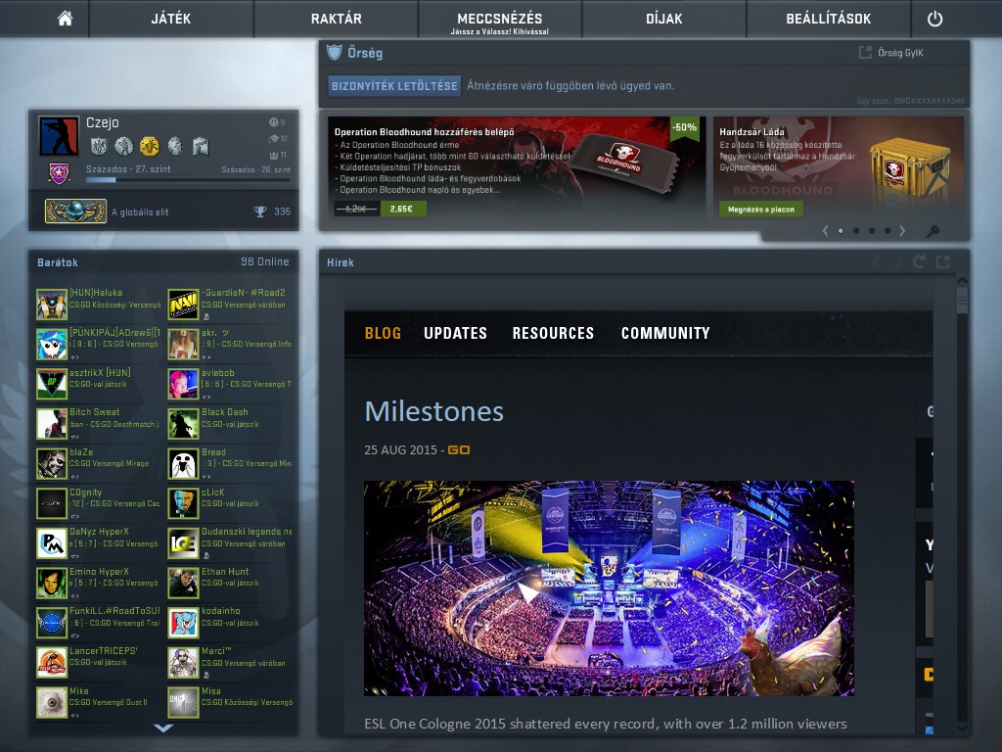The height and width of the screenshot is (752, 1002).
Task: Click the trophy wins icon
Action: click(x=260, y=211)
